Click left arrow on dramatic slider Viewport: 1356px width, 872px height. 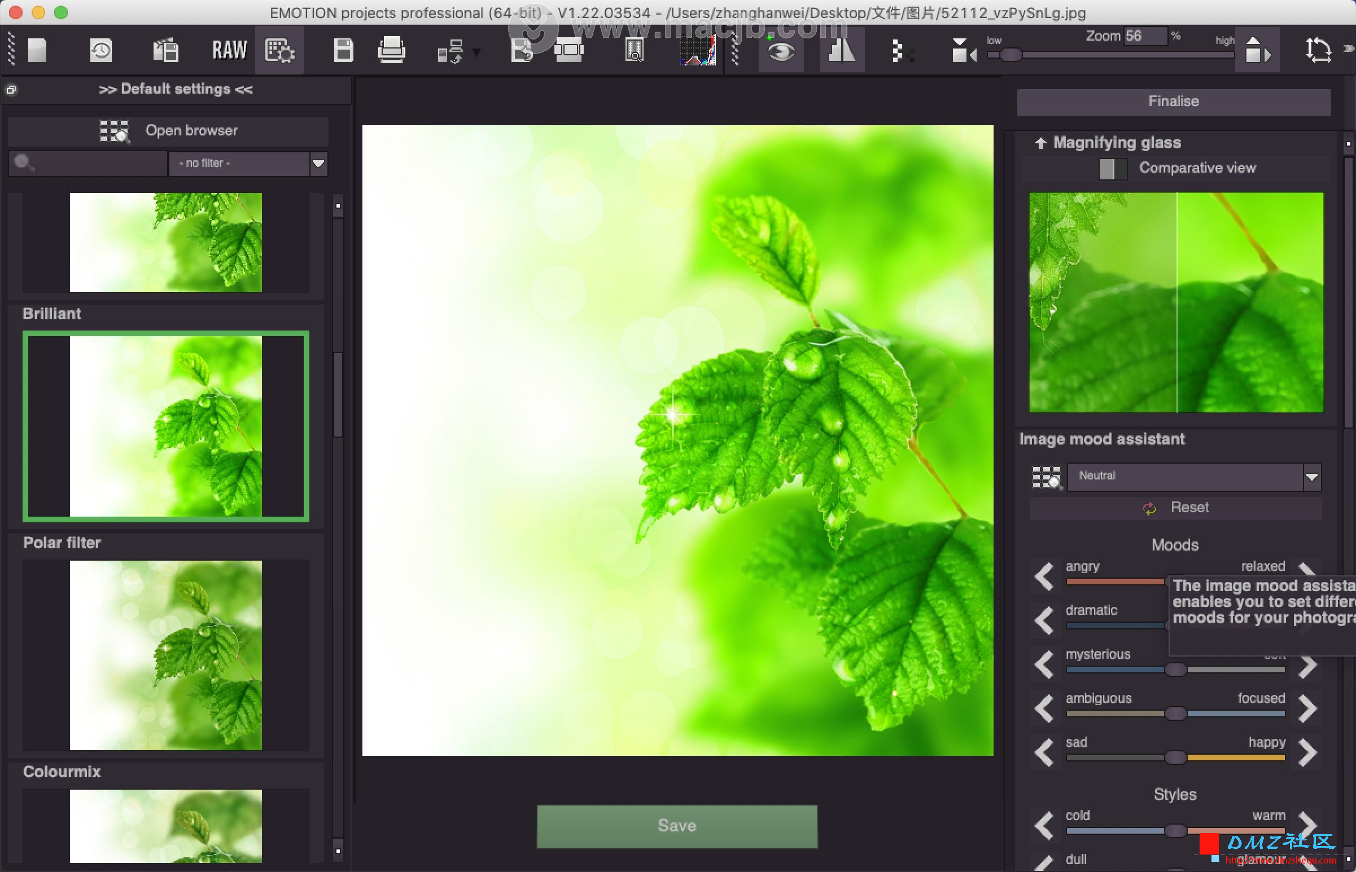(x=1044, y=620)
